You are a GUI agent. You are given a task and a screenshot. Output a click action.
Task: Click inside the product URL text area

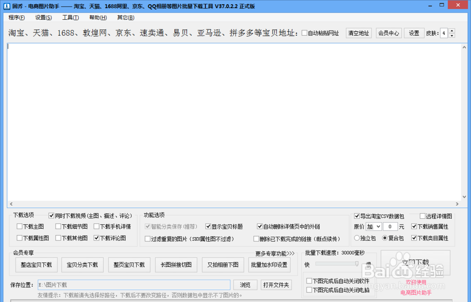tap(234, 122)
